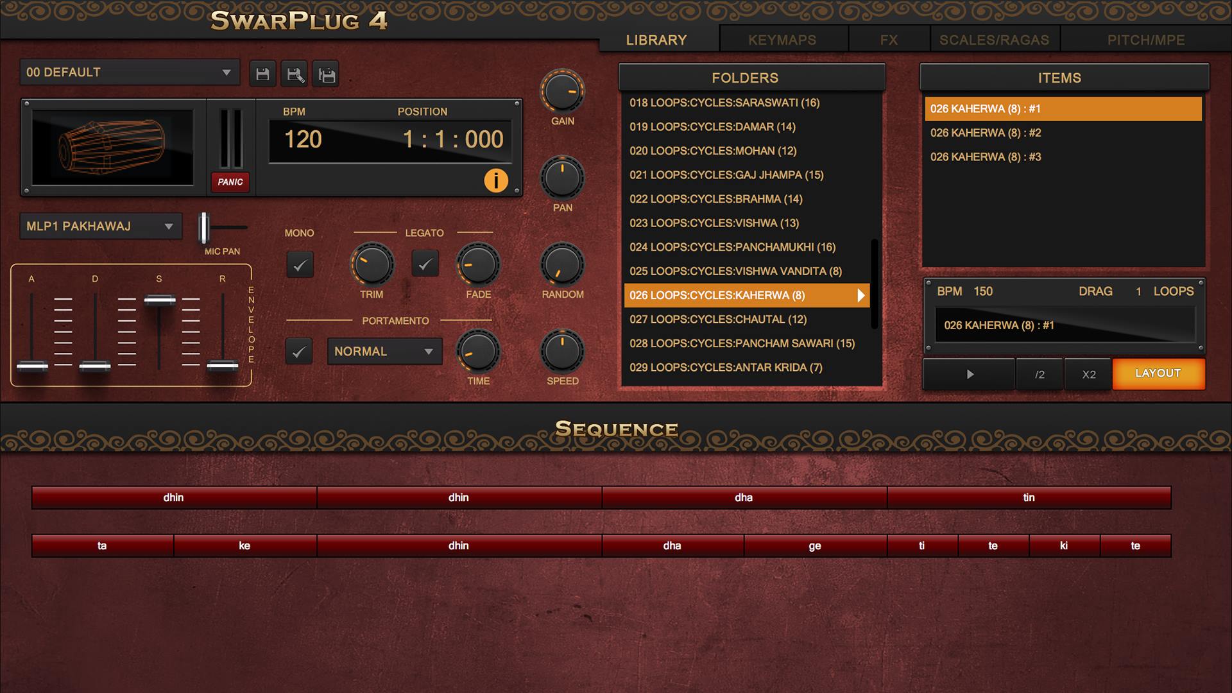The height and width of the screenshot is (693, 1232).
Task: Select item 026 KAHERWA (8) : #2
Action: click(1063, 133)
